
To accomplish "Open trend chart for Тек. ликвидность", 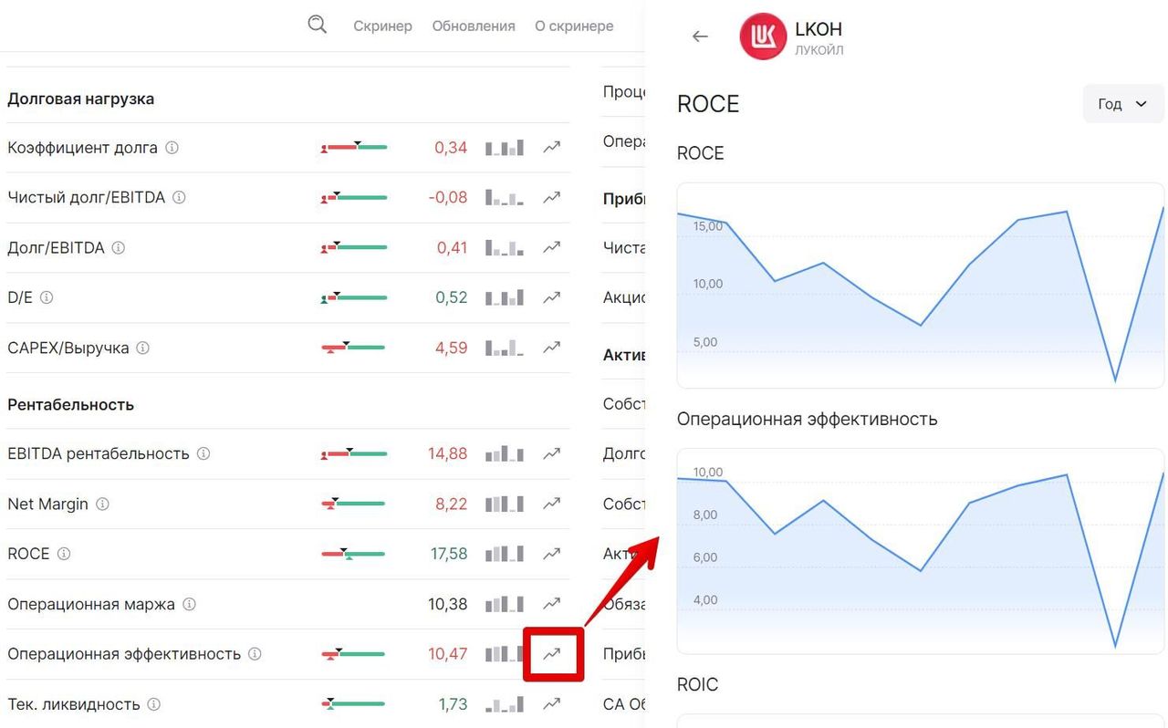I will [552, 703].
